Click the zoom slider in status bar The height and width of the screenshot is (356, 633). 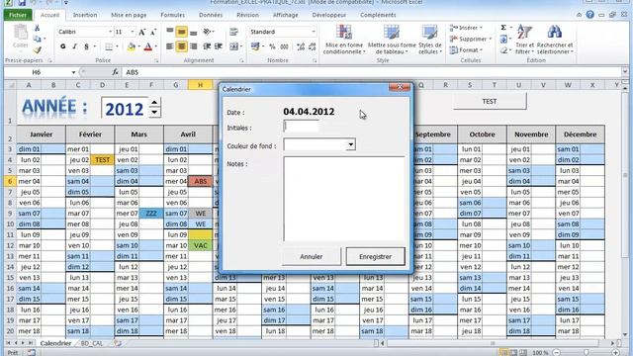[586, 352]
